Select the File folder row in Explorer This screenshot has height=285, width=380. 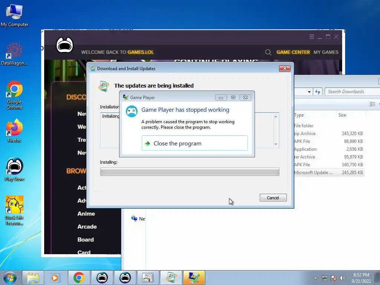(x=329, y=126)
